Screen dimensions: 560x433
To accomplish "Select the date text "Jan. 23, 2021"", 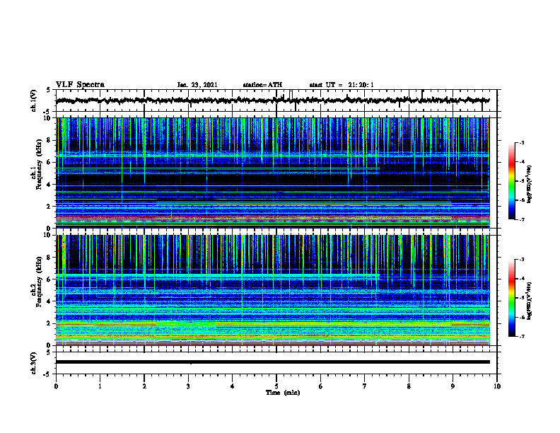I will click(x=197, y=85).
